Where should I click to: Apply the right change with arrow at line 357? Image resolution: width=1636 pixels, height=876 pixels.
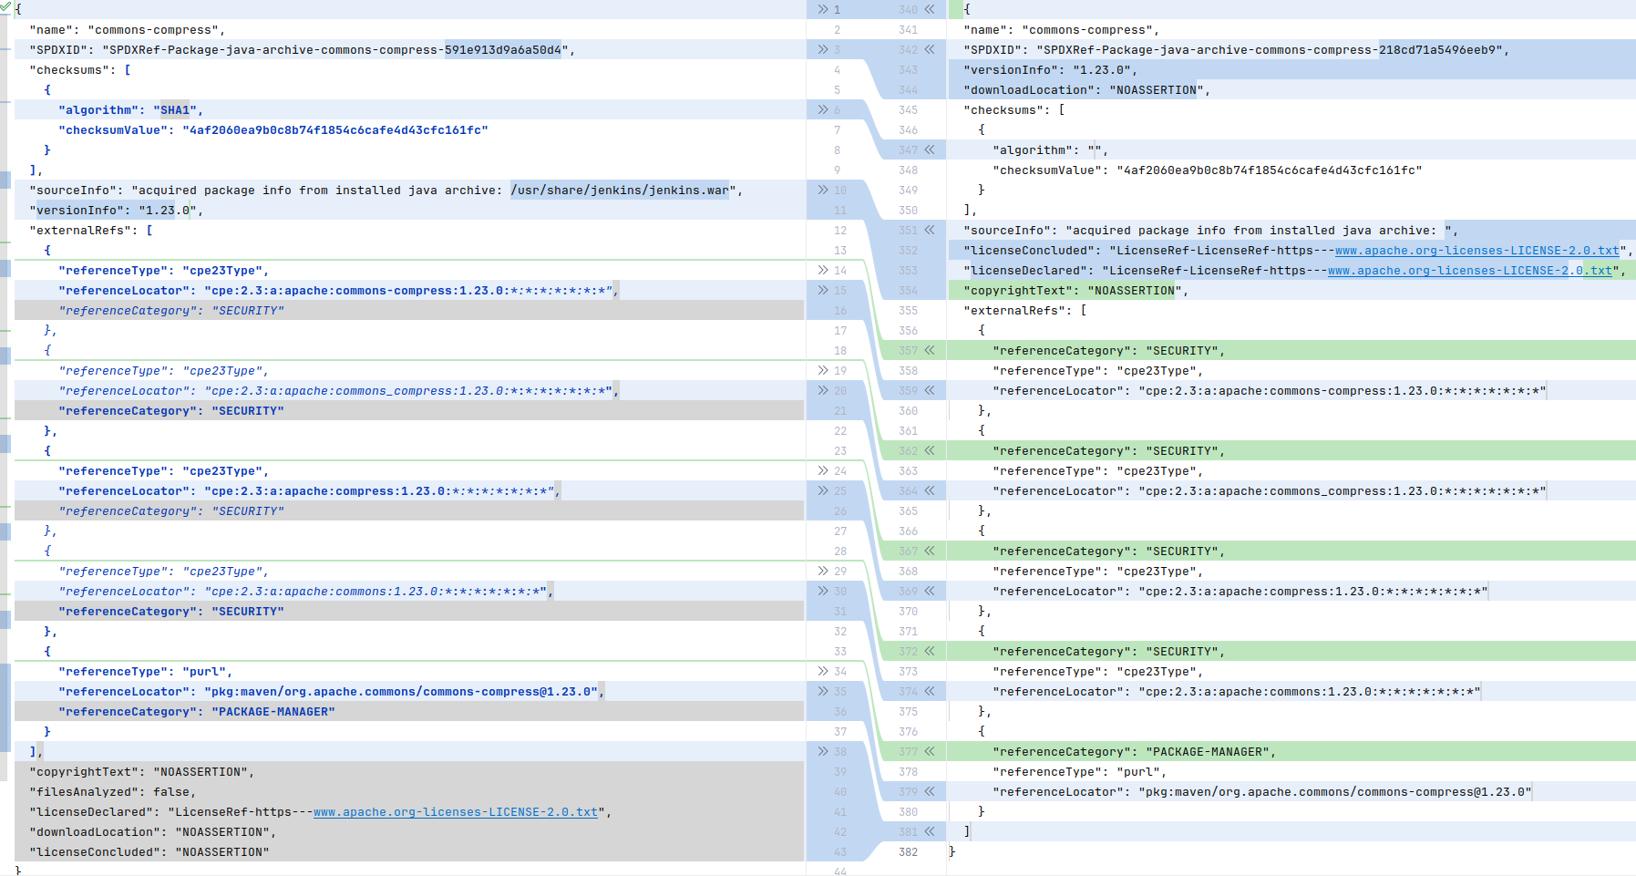pos(930,350)
